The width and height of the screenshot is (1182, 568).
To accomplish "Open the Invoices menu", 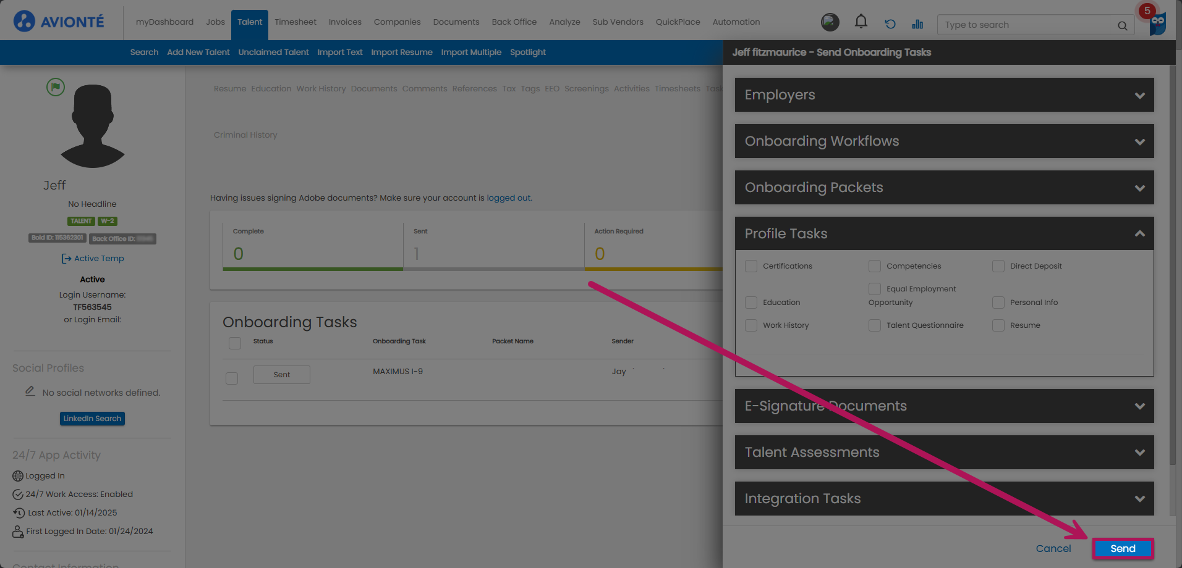I will 345,22.
